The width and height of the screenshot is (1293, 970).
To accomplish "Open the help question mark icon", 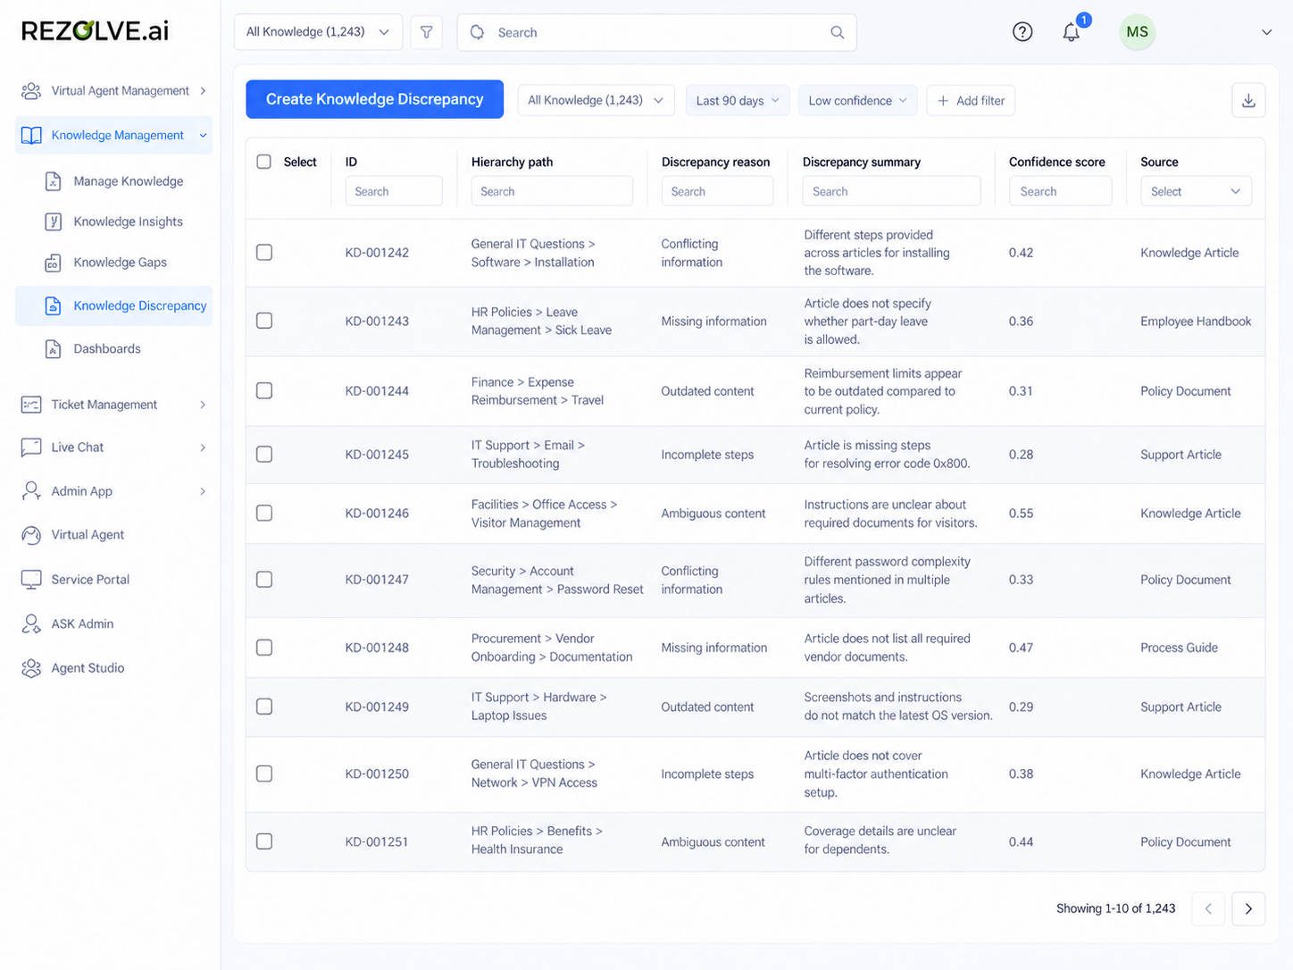I will click(x=1022, y=32).
